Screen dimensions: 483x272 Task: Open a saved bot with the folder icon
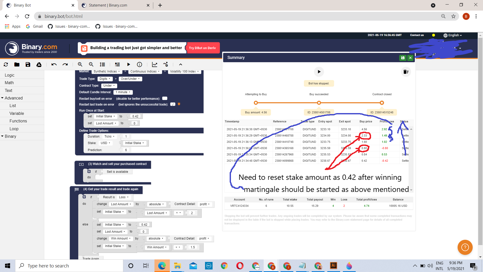point(17,64)
